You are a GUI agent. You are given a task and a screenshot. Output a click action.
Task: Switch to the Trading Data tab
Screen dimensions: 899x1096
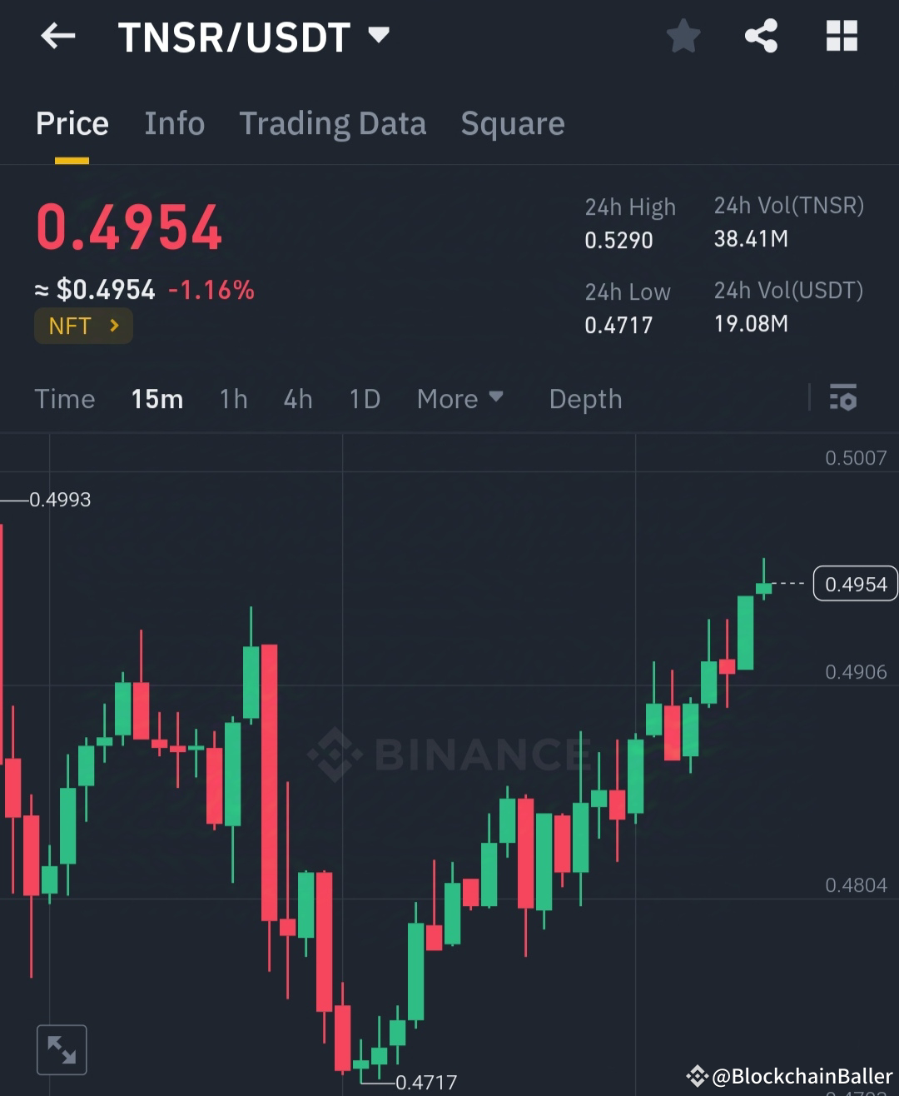(333, 123)
